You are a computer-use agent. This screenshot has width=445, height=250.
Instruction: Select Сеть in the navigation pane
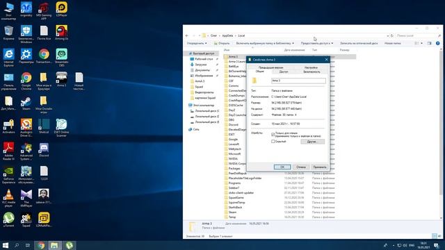[x=196, y=129]
